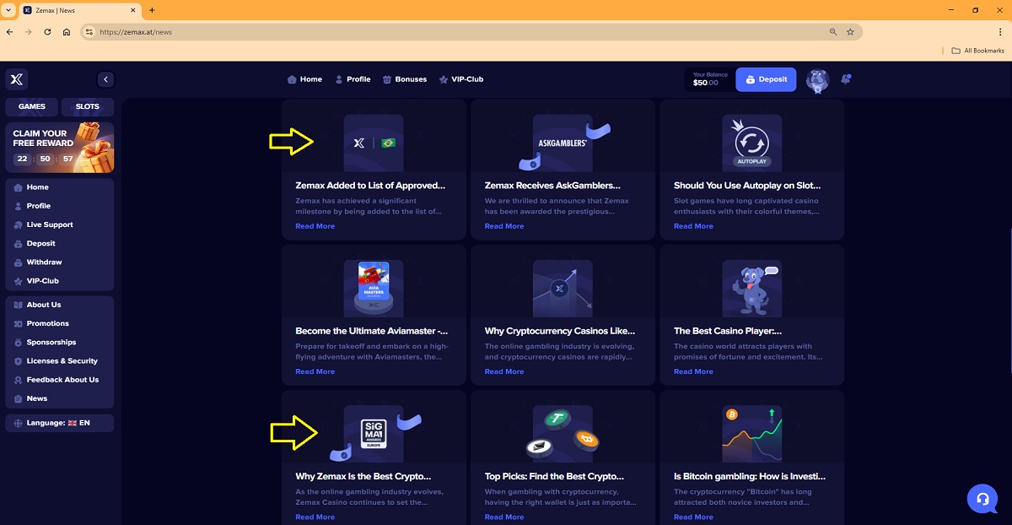Expand the tab search dropdown arrow
Viewport: 1012px width, 525px height.
[x=8, y=10]
